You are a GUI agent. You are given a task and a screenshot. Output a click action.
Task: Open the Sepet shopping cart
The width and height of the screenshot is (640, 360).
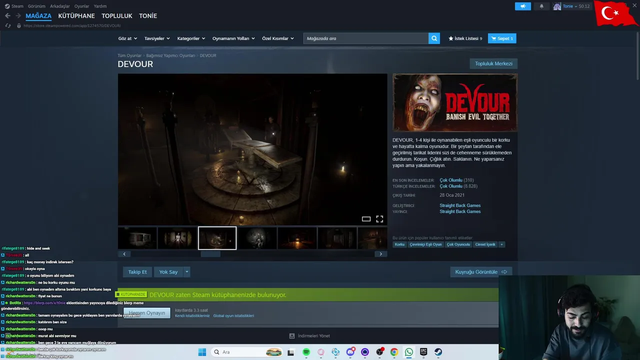(x=502, y=38)
